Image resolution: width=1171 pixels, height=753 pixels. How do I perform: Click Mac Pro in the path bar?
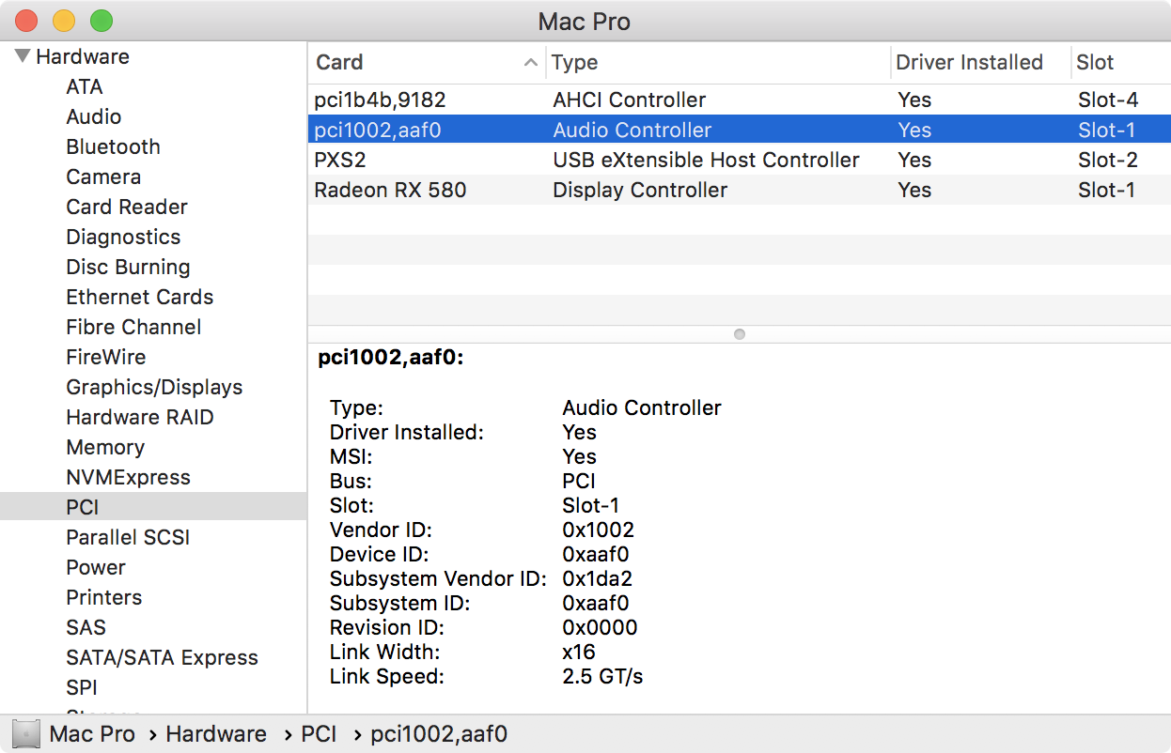click(92, 734)
